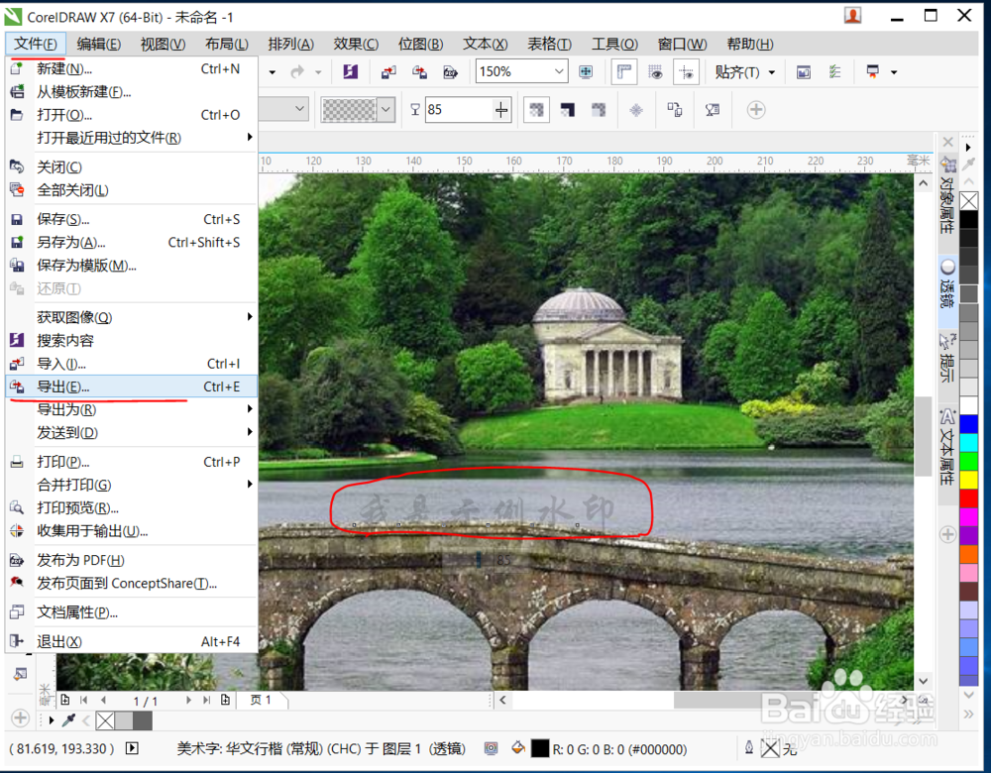The image size is (991, 773).
Task: Choose 发布为 PDF menu entry
Action: click(x=132, y=560)
